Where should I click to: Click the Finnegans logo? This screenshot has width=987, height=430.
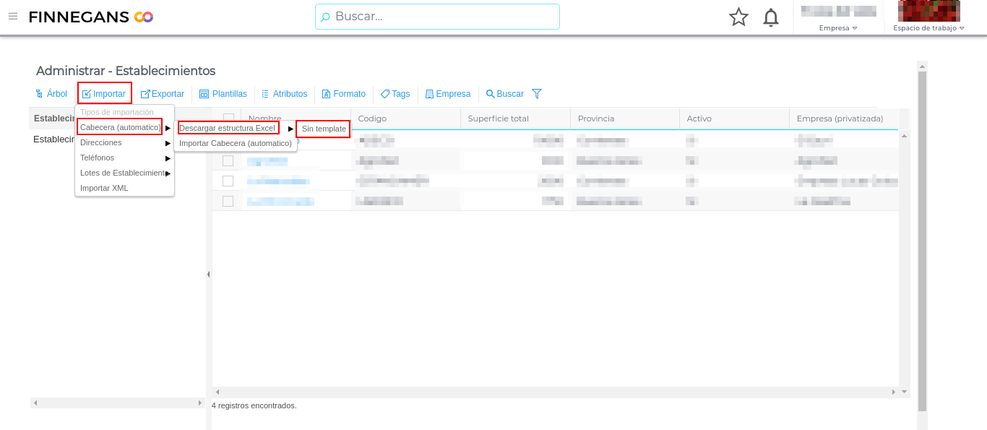[91, 17]
